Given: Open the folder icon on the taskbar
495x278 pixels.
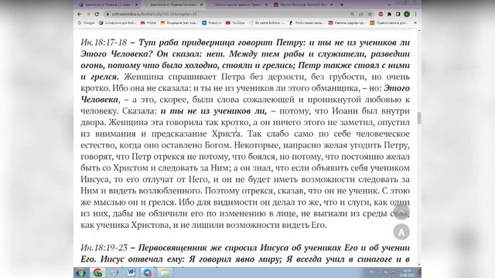Looking at the screenshot, I should click(165, 273).
